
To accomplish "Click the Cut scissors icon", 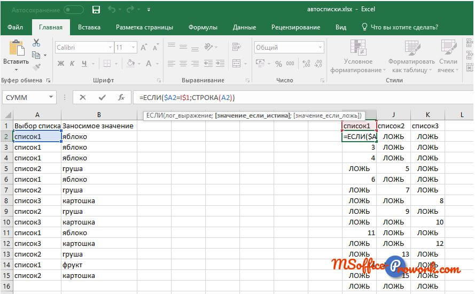I will (x=36, y=43).
